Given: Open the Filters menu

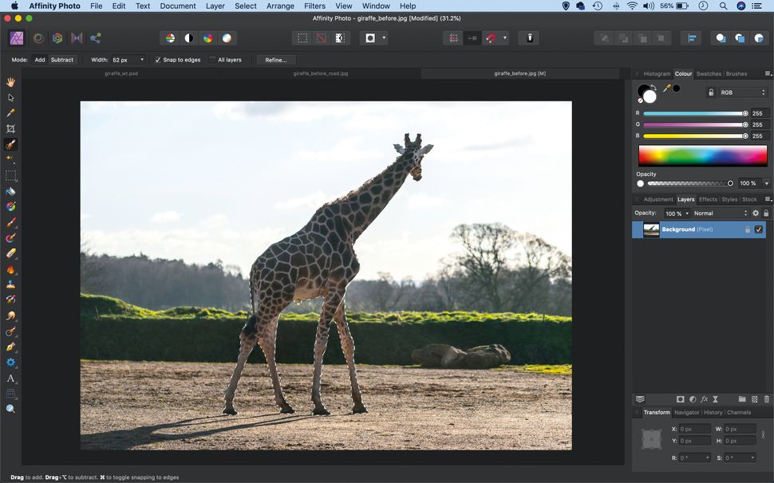Looking at the screenshot, I should pos(314,6).
